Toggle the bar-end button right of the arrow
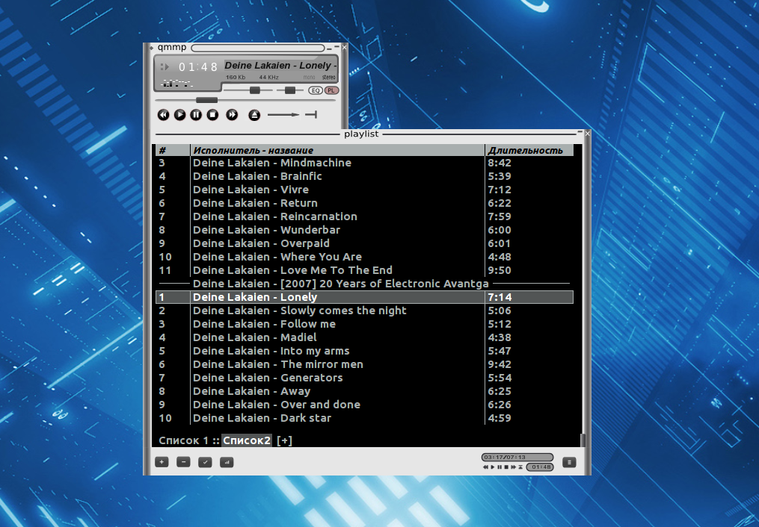The height and width of the screenshot is (527, 759). coord(311,114)
